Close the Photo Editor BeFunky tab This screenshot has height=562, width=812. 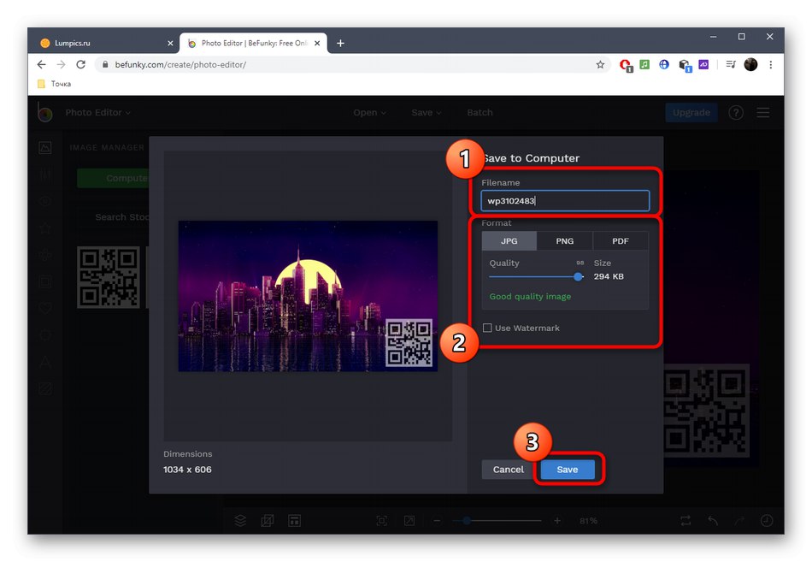317,43
